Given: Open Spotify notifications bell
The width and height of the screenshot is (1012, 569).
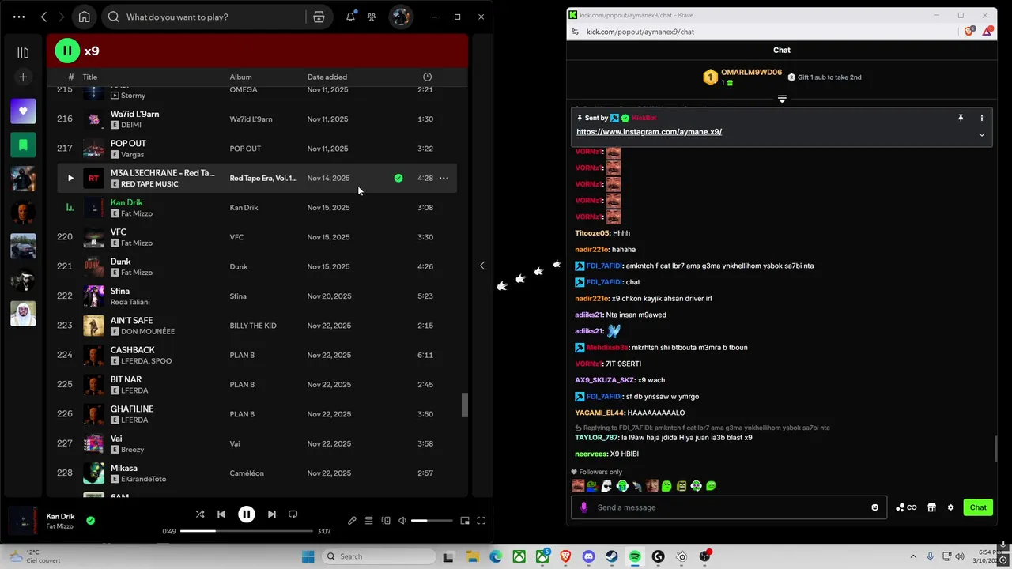Looking at the screenshot, I should click(350, 17).
